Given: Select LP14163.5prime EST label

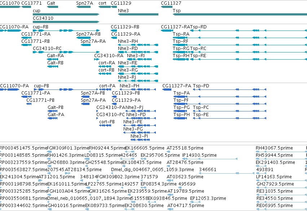Looking at the screenshot, I should pos(274,177).
